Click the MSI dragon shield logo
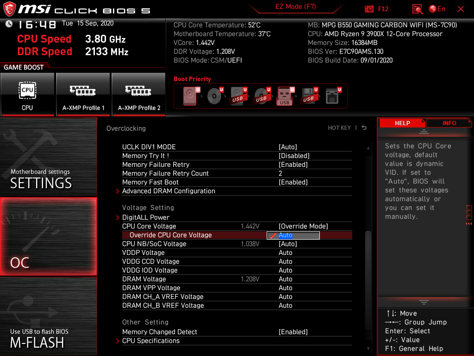This screenshot has height=356, width=474. [x=9, y=9]
